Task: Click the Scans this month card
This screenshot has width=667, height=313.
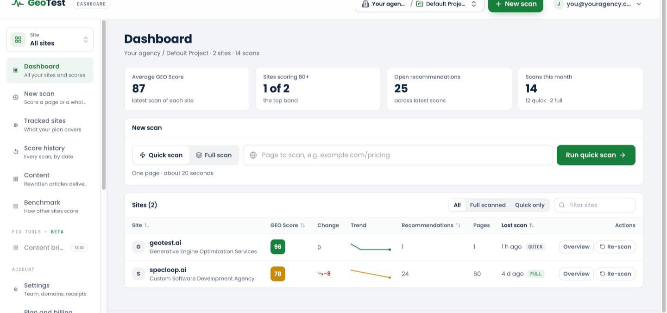Action: [580, 89]
